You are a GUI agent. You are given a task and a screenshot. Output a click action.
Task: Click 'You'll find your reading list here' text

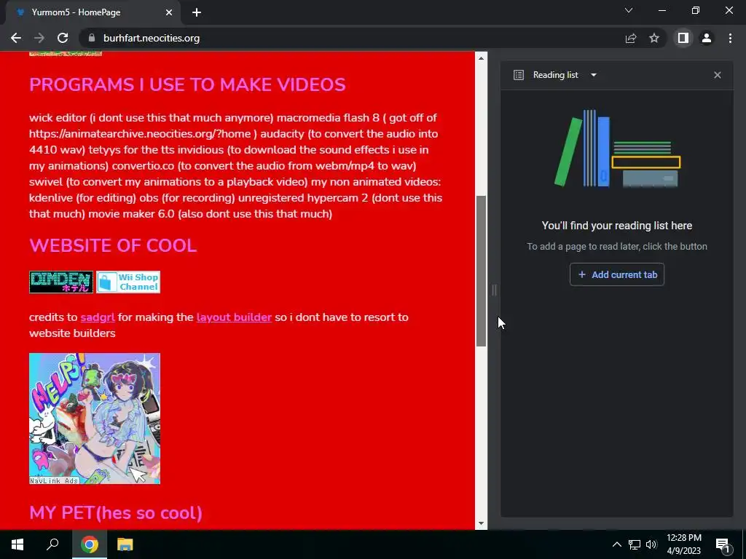tap(617, 226)
